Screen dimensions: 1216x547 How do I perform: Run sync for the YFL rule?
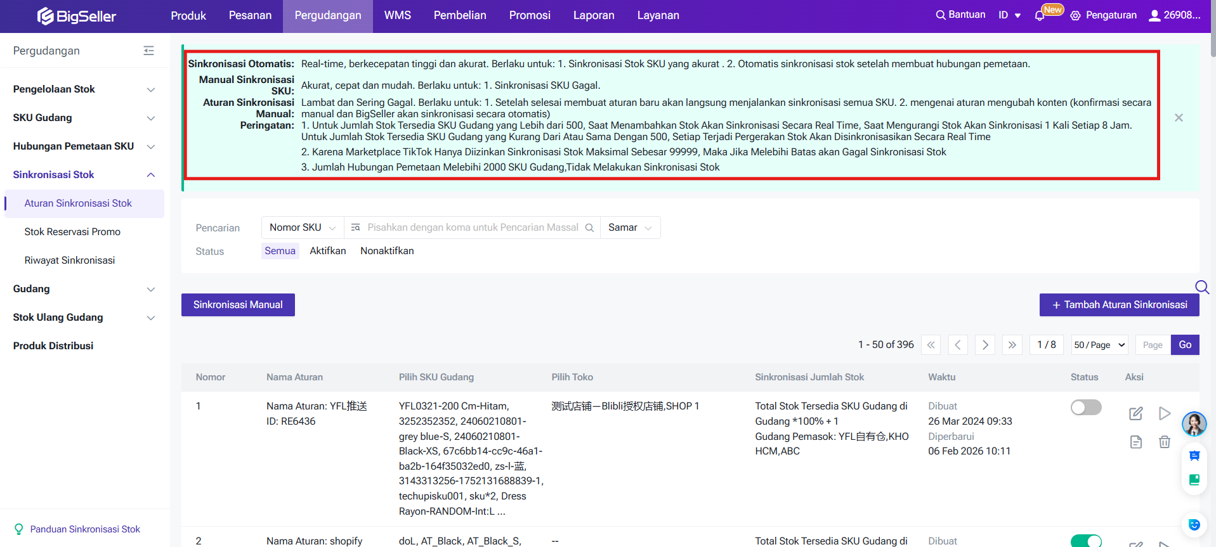pos(1164,414)
